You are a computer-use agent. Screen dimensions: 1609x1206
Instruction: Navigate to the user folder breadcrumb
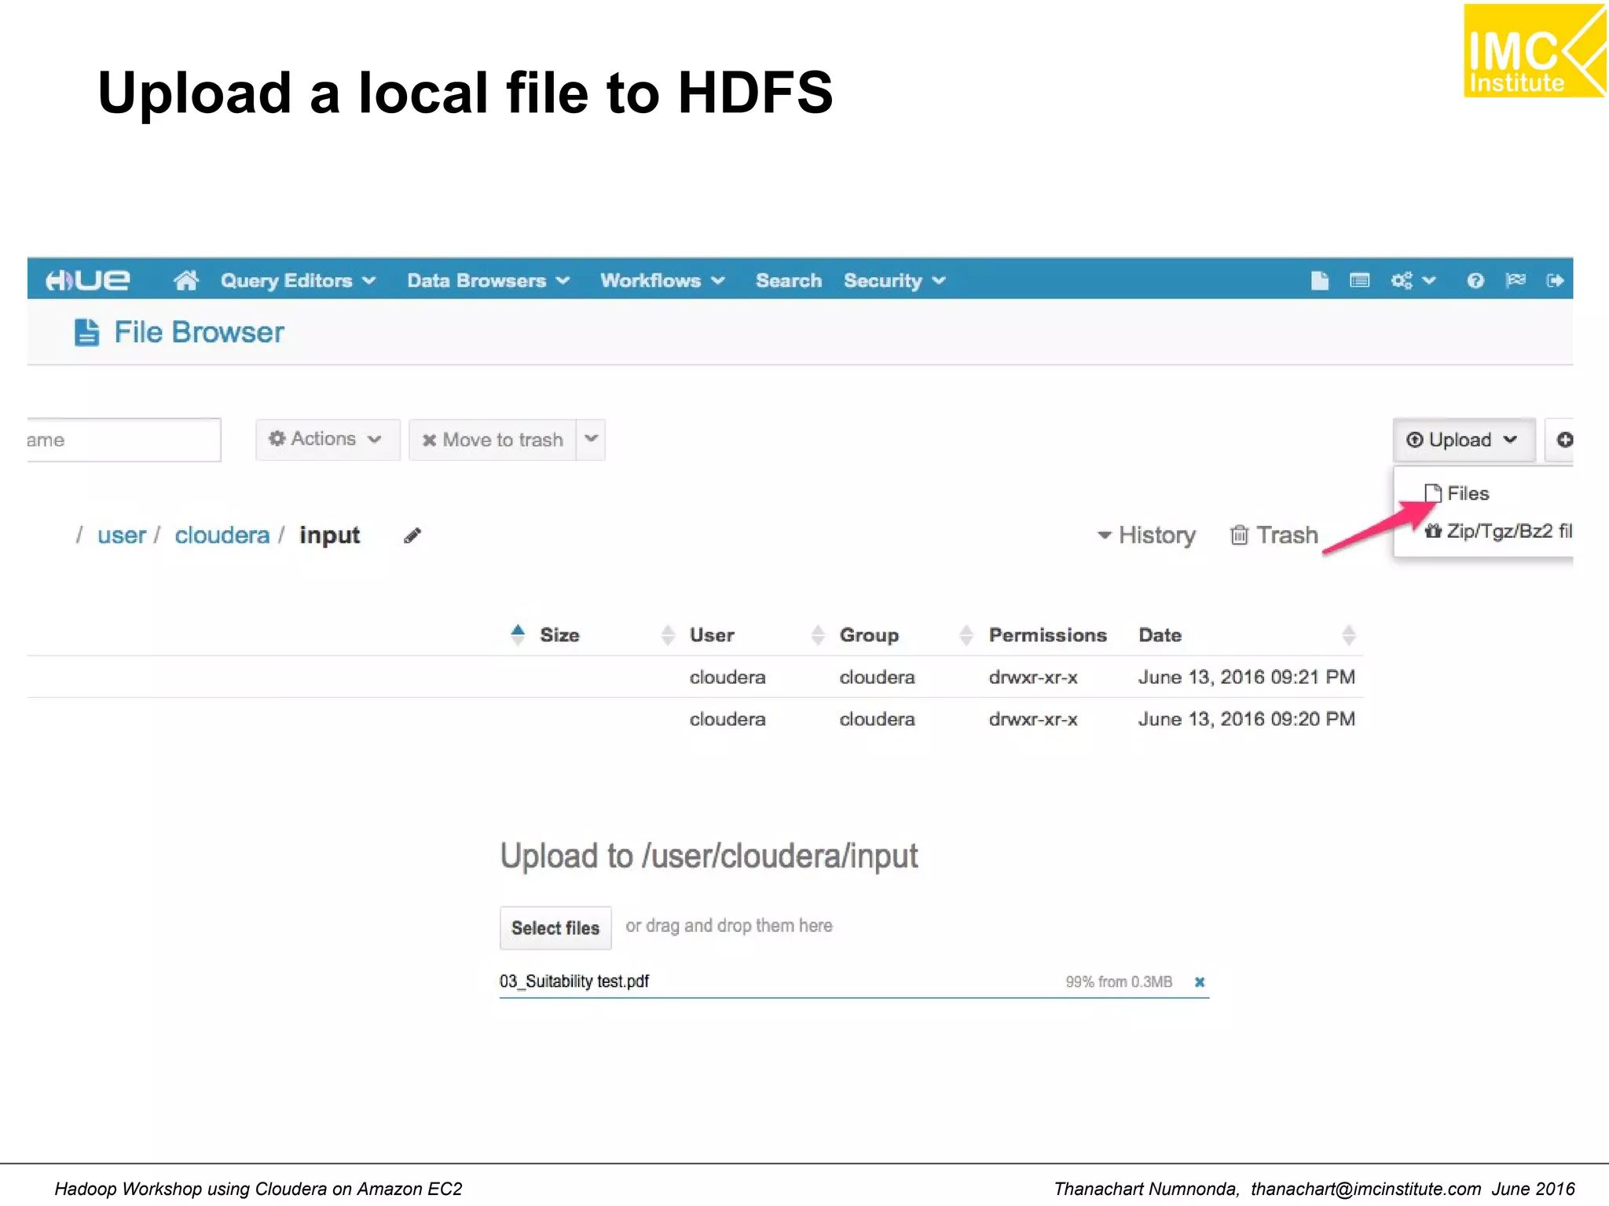[121, 535]
